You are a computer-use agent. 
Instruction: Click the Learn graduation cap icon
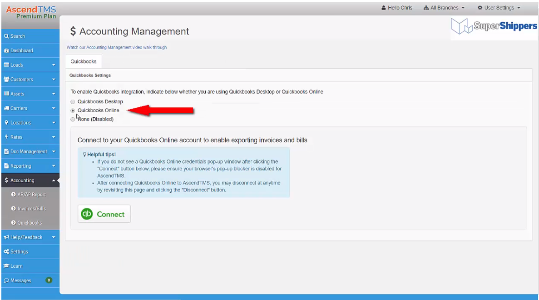click(6, 266)
